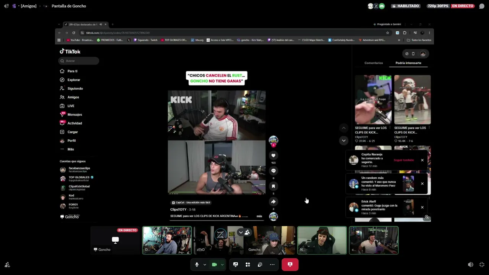Click the red disconnect call button
Viewport: 489px width, 275px height.
(x=290, y=264)
